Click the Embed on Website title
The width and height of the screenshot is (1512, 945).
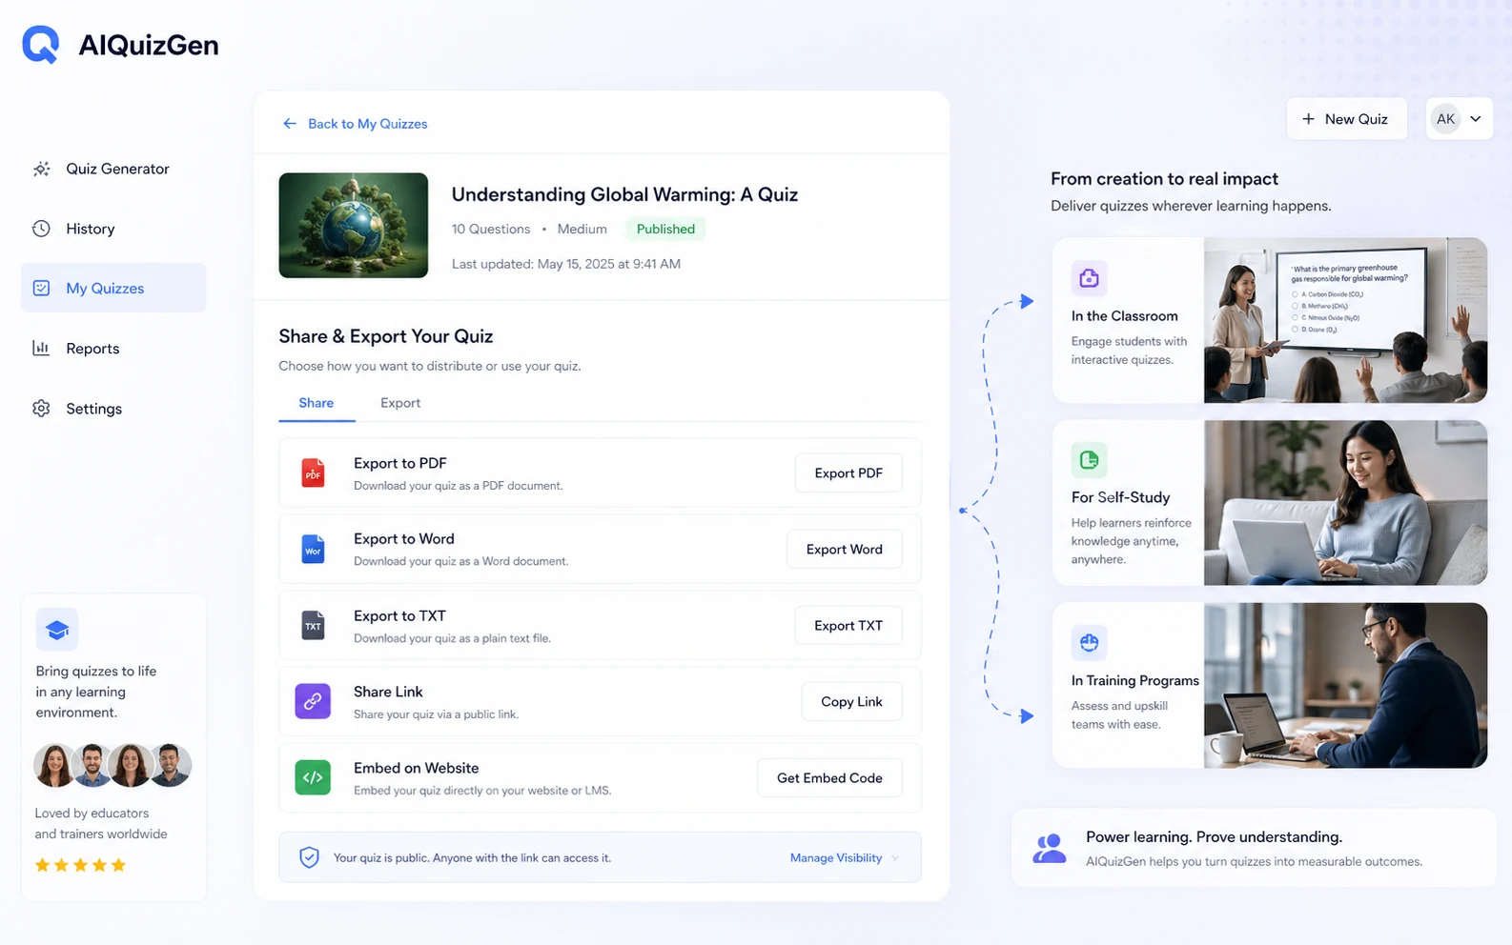(x=417, y=768)
